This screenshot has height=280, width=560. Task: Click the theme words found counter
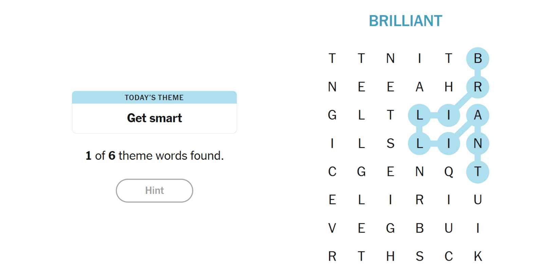click(x=154, y=156)
